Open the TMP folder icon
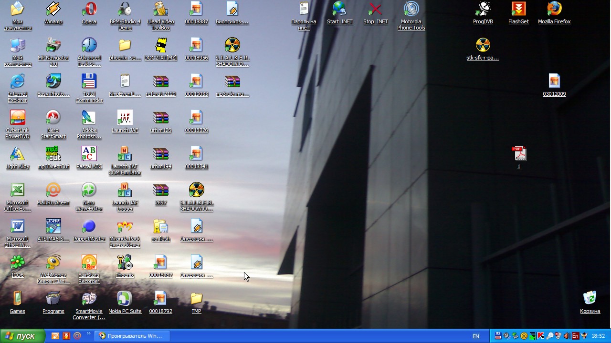Image resolution: width=611 pixels, height=343 pixels. tap(196, 302)
